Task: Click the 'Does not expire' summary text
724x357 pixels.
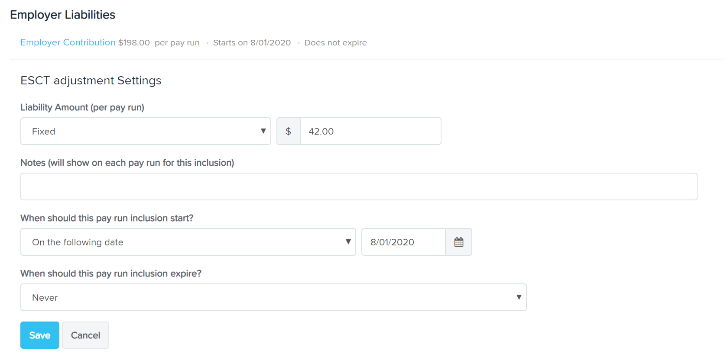Action: (335, 43)
